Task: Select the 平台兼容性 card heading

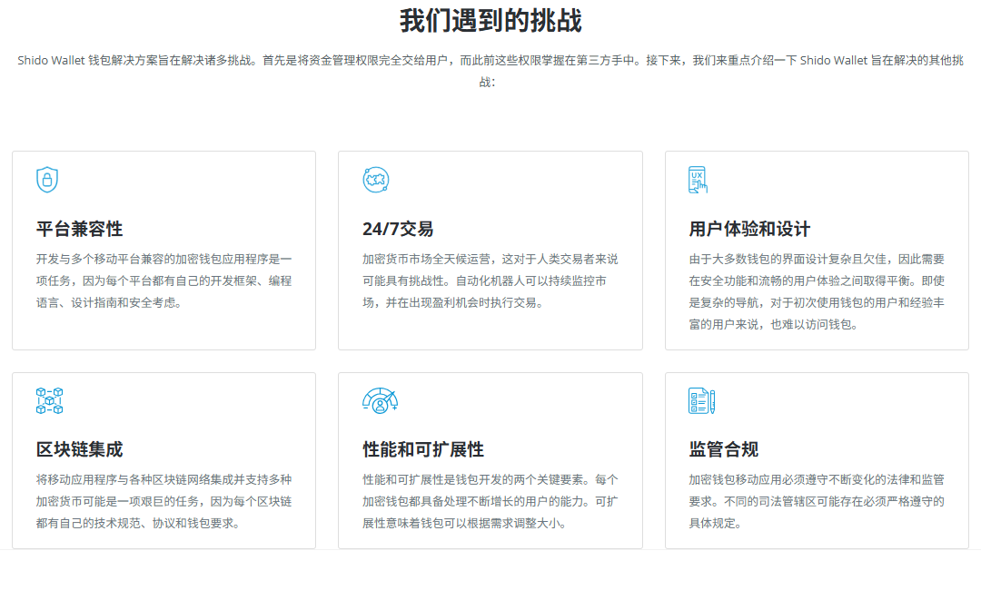Action: (79, 229)
